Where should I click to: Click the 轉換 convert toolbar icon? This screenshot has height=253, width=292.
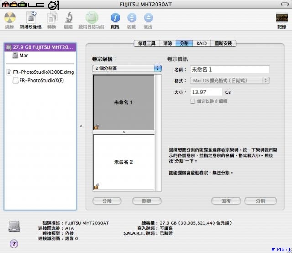click(52, 18)
